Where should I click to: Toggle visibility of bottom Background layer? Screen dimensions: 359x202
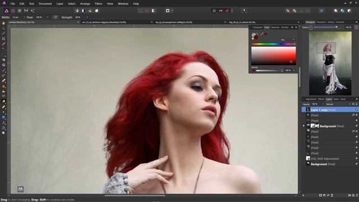(356, 164)
